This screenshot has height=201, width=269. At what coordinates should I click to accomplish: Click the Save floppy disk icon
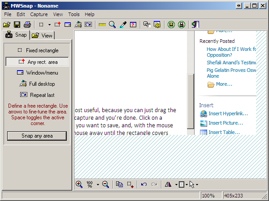point(17,25)
